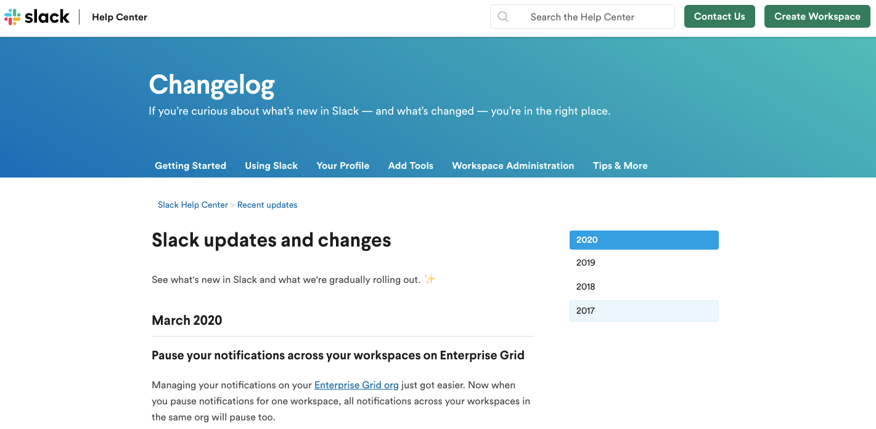Open the Recent updates breadcrumb link

(x=268, y=205)
